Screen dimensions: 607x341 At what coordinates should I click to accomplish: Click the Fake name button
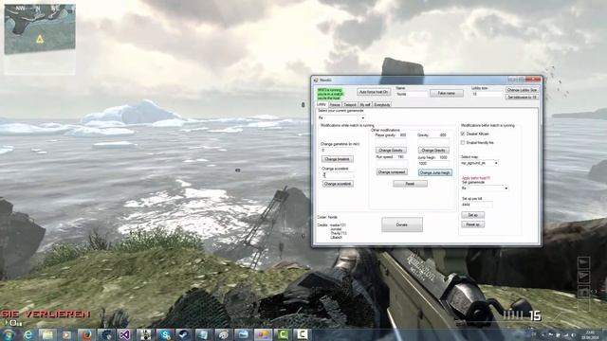tap(447, 93)
